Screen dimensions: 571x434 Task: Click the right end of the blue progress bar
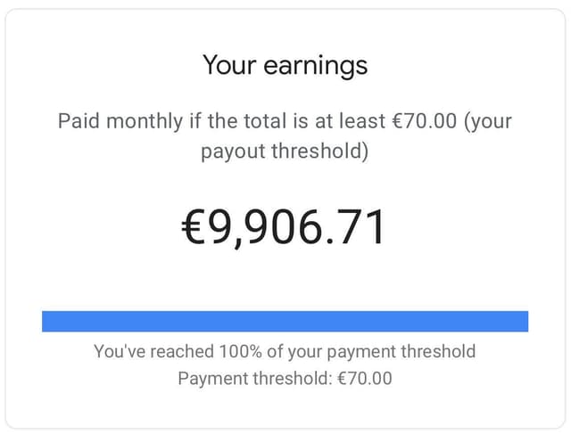point(522,321)
